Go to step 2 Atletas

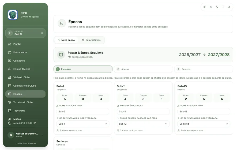pos(143,69)
